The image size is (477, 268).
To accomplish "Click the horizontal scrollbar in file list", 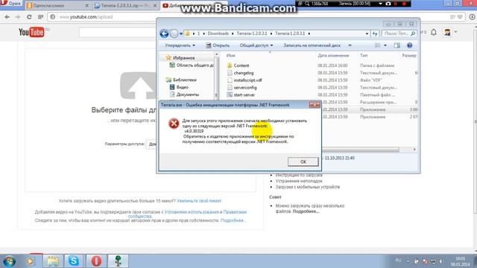I will pyautogui.click(x=361, y=150).
